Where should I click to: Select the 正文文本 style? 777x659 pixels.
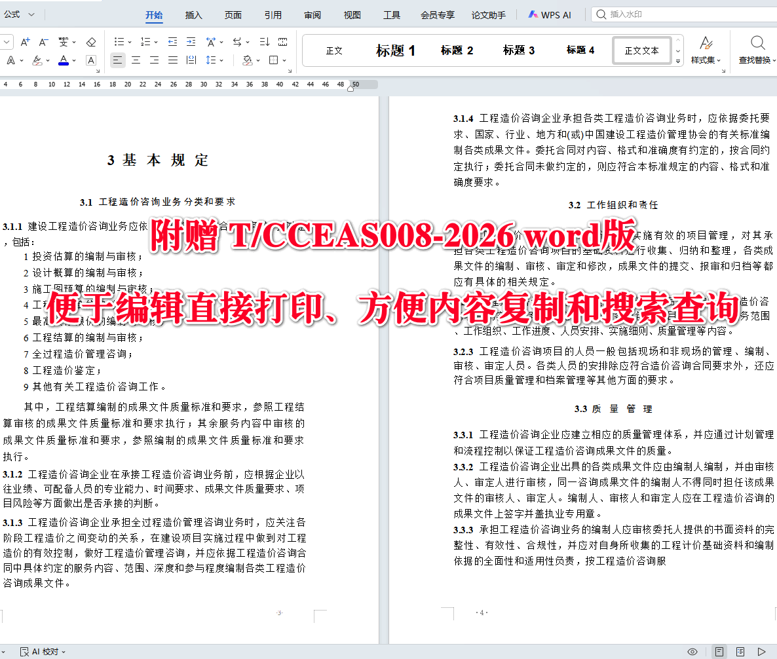pyautogui.click(x=642, y=50)
